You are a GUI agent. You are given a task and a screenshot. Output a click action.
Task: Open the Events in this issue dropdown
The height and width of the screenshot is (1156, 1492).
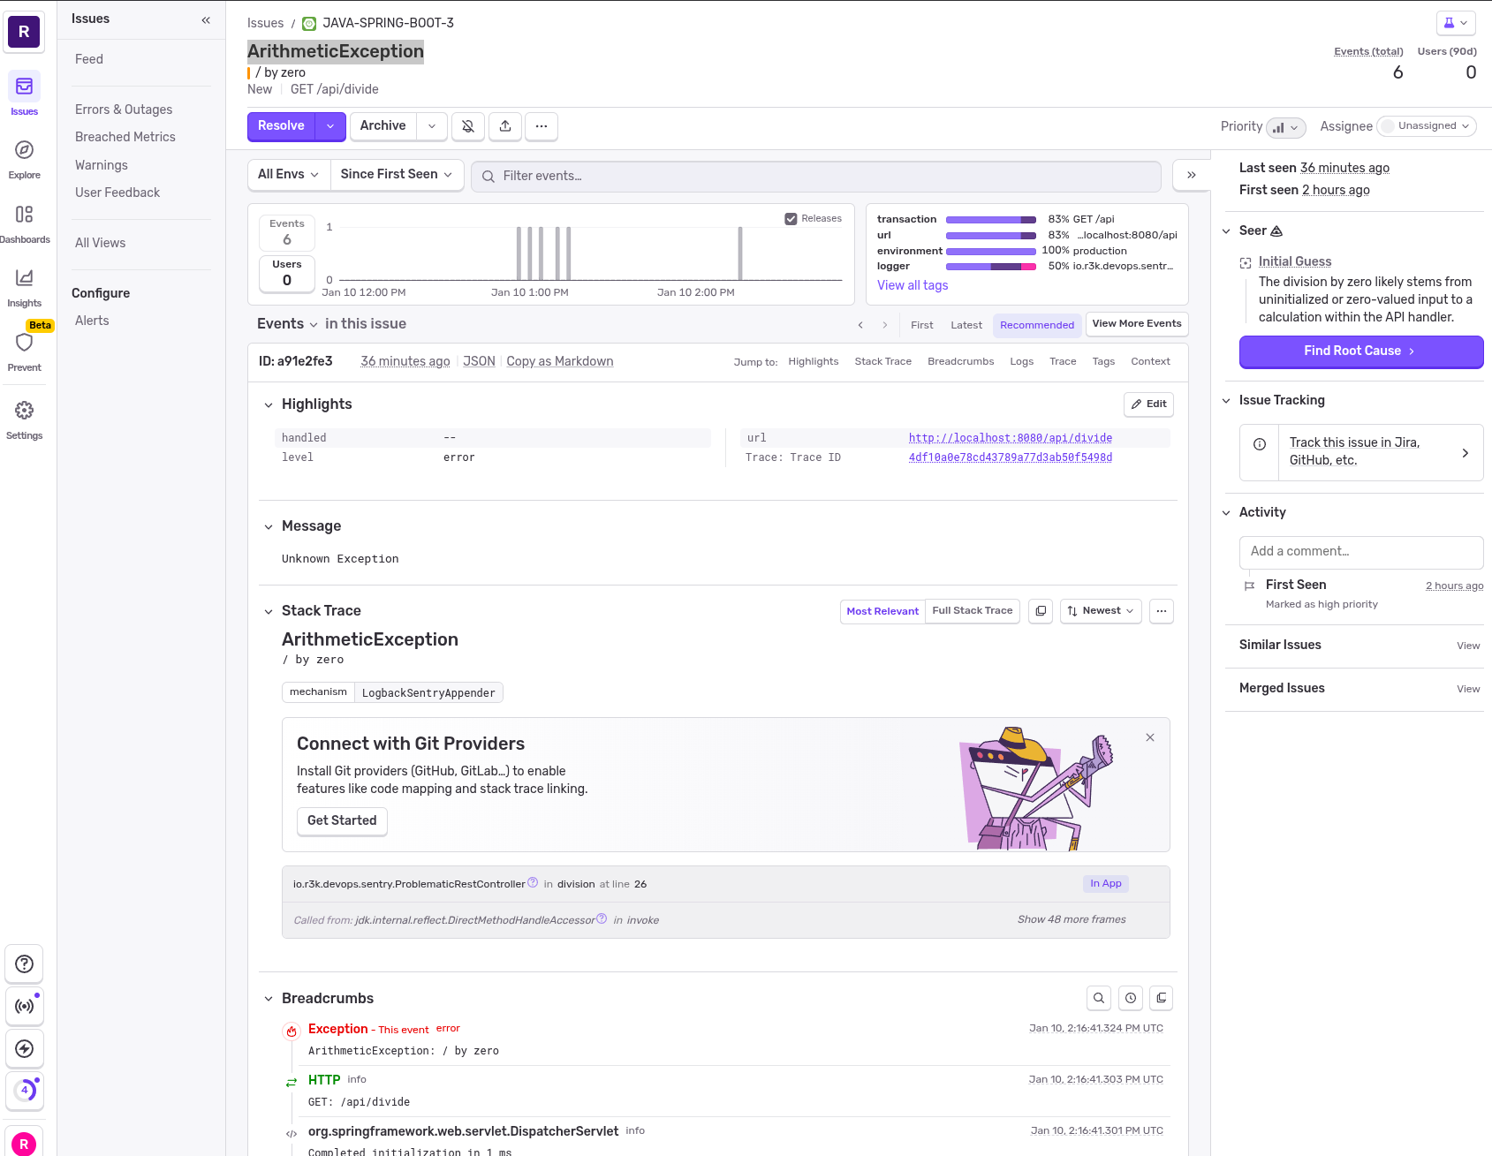(288, 324)
